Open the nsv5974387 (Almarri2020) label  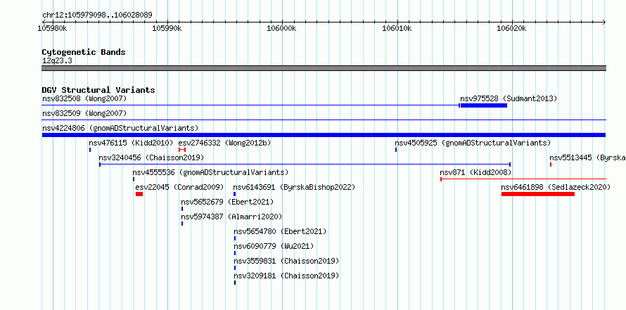tap(231, 217)
